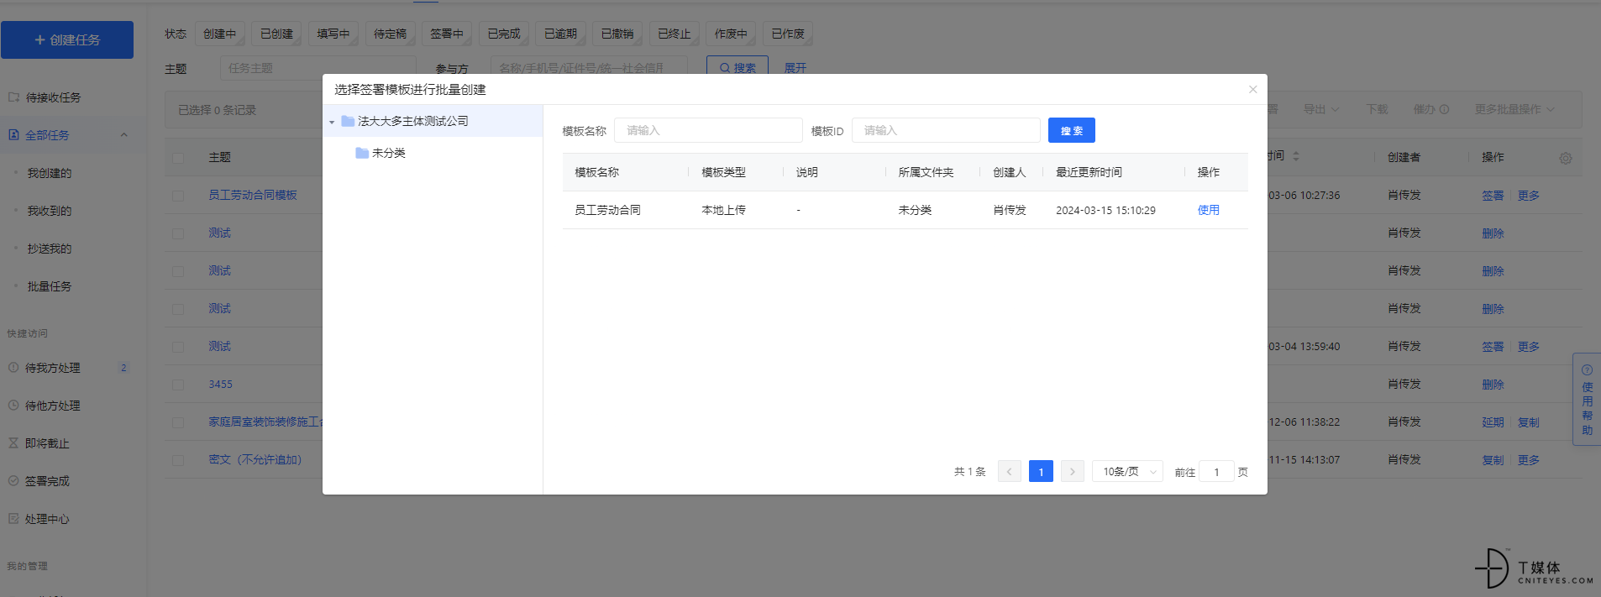Filter by 待定稿 status

pyautogui.click(x=390, y=34)
